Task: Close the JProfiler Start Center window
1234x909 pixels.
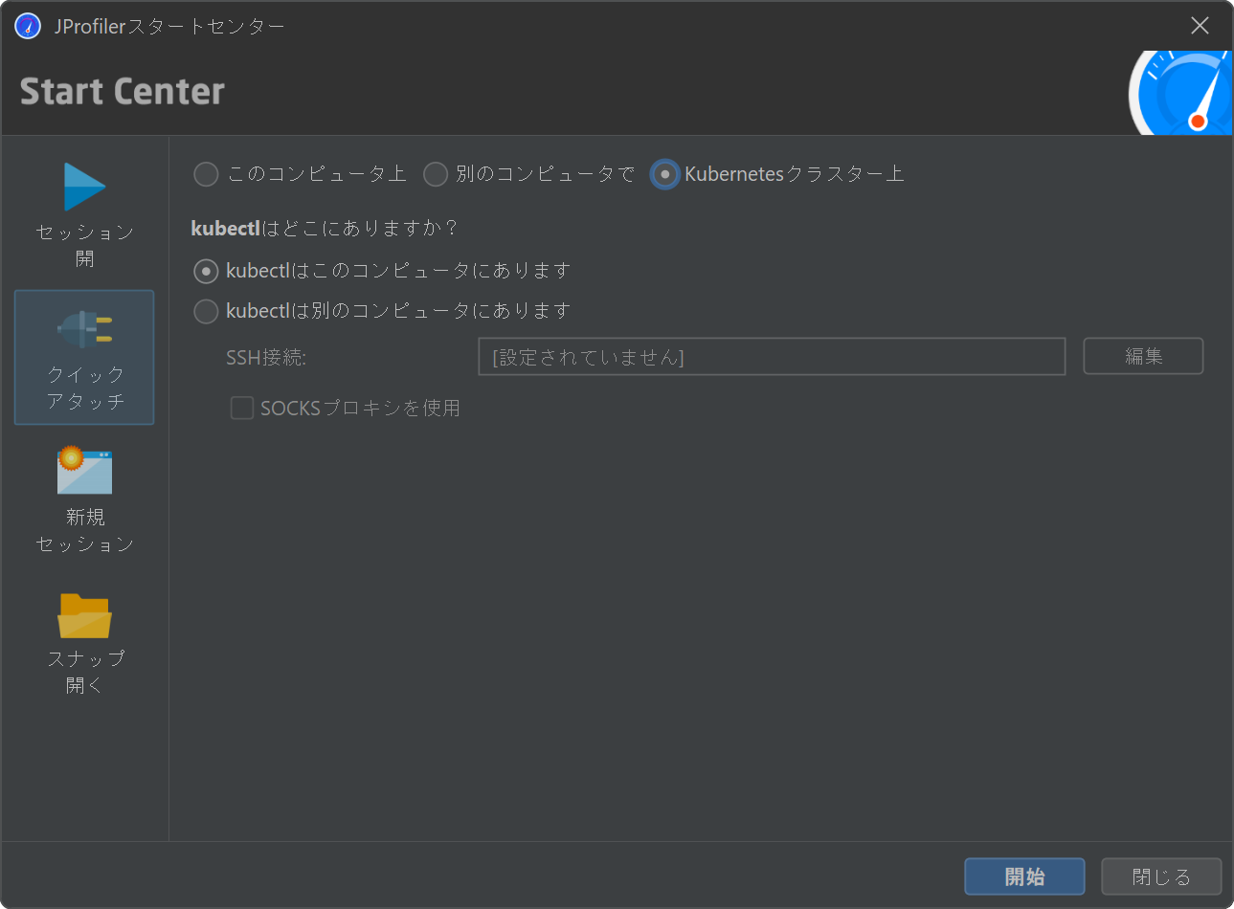Action: [x=1200, y=26]
